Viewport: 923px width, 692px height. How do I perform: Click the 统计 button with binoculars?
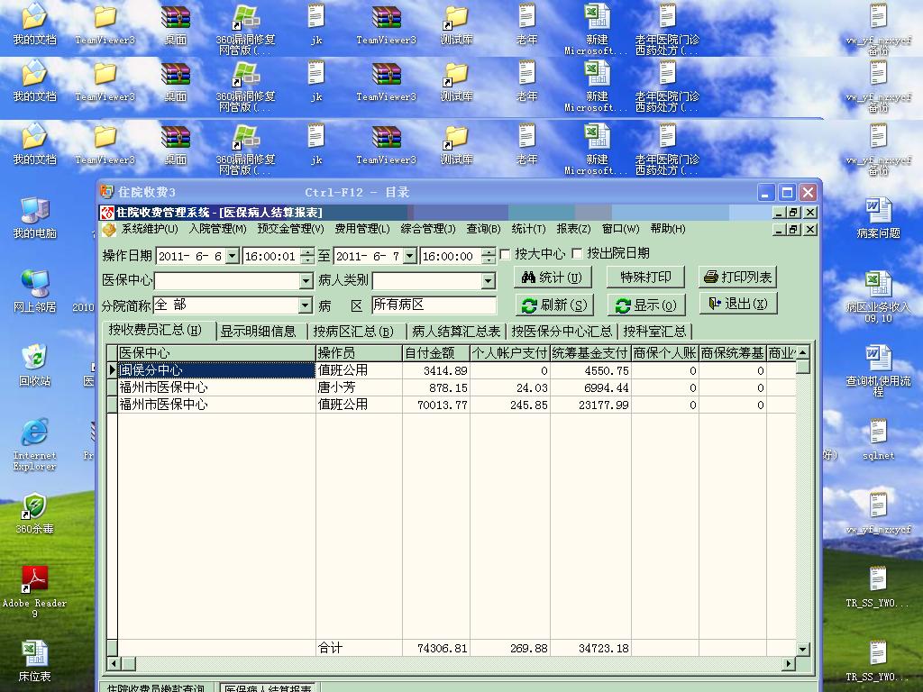(553, 277)
